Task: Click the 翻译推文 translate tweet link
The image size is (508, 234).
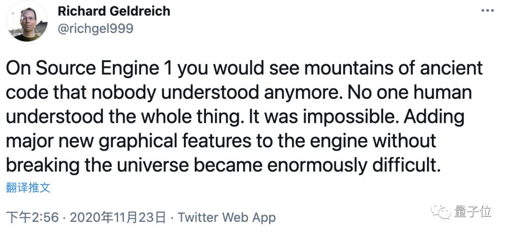Action: 28,188
